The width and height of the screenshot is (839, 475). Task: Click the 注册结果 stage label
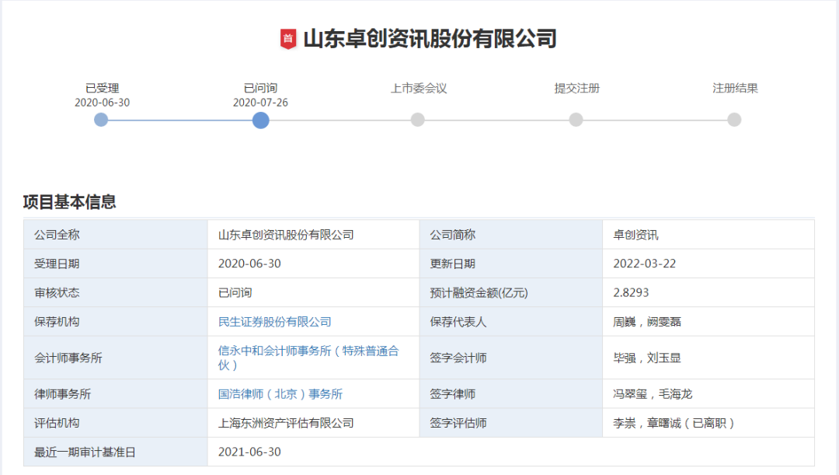click(735, 89)
